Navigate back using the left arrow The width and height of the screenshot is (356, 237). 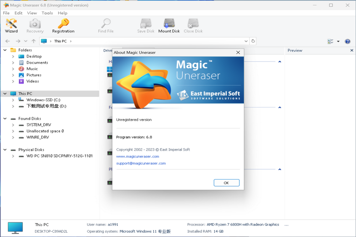pos(7,41)
